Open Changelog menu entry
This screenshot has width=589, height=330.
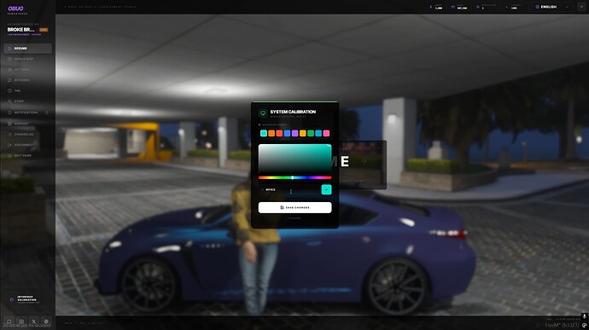(28, 134)
